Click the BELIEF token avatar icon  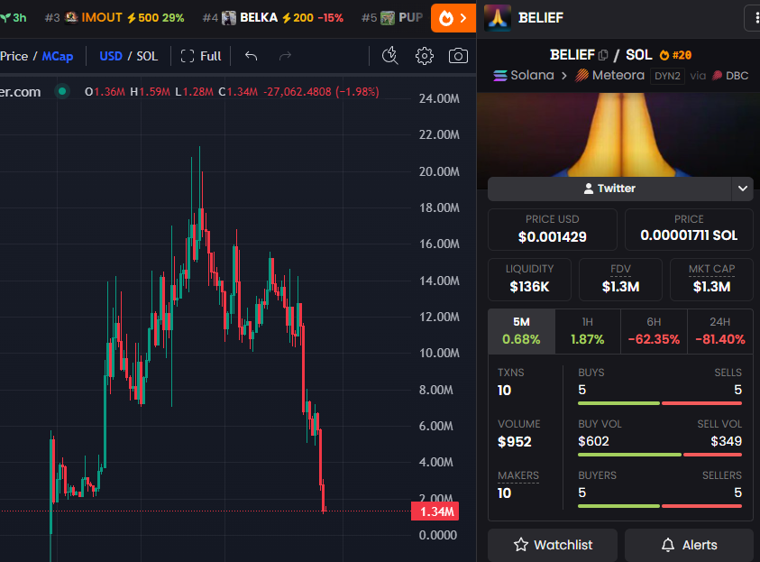(x=498, y=18)
